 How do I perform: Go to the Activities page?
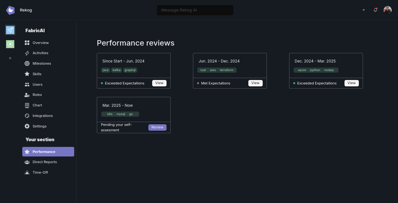coord(40,53)
